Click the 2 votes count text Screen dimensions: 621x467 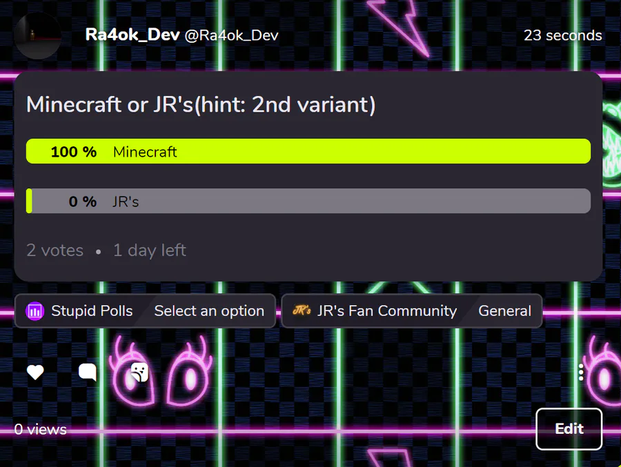click(55, 250)
